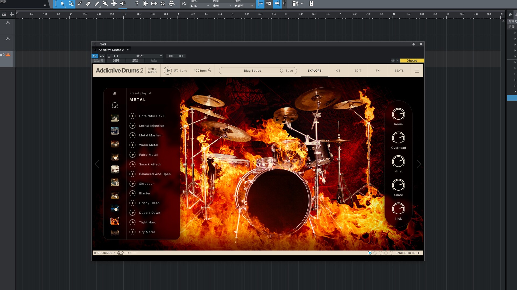This screenshot has height=290, width=517.
Task: Toggle the autoscroll arrow button in toolbar
Action: point(277,3)
